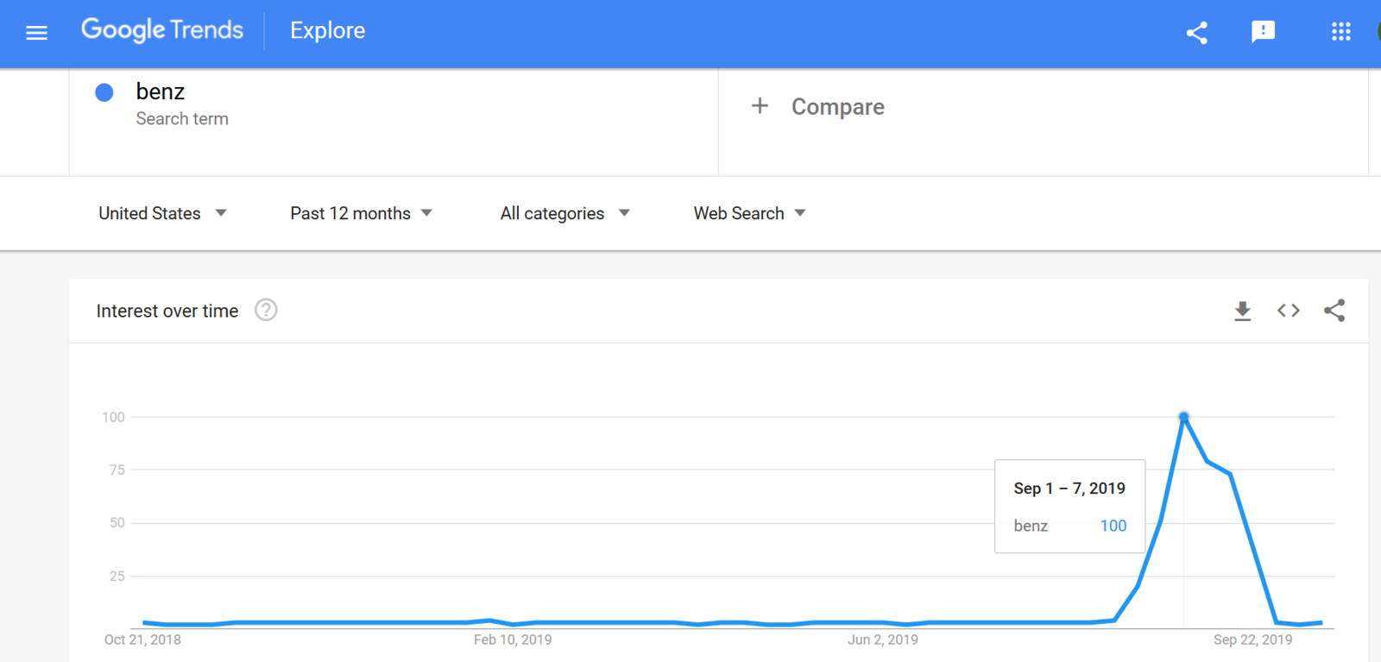
Task: Open the help icon beside Interest over time
Action: coord(266,310)
